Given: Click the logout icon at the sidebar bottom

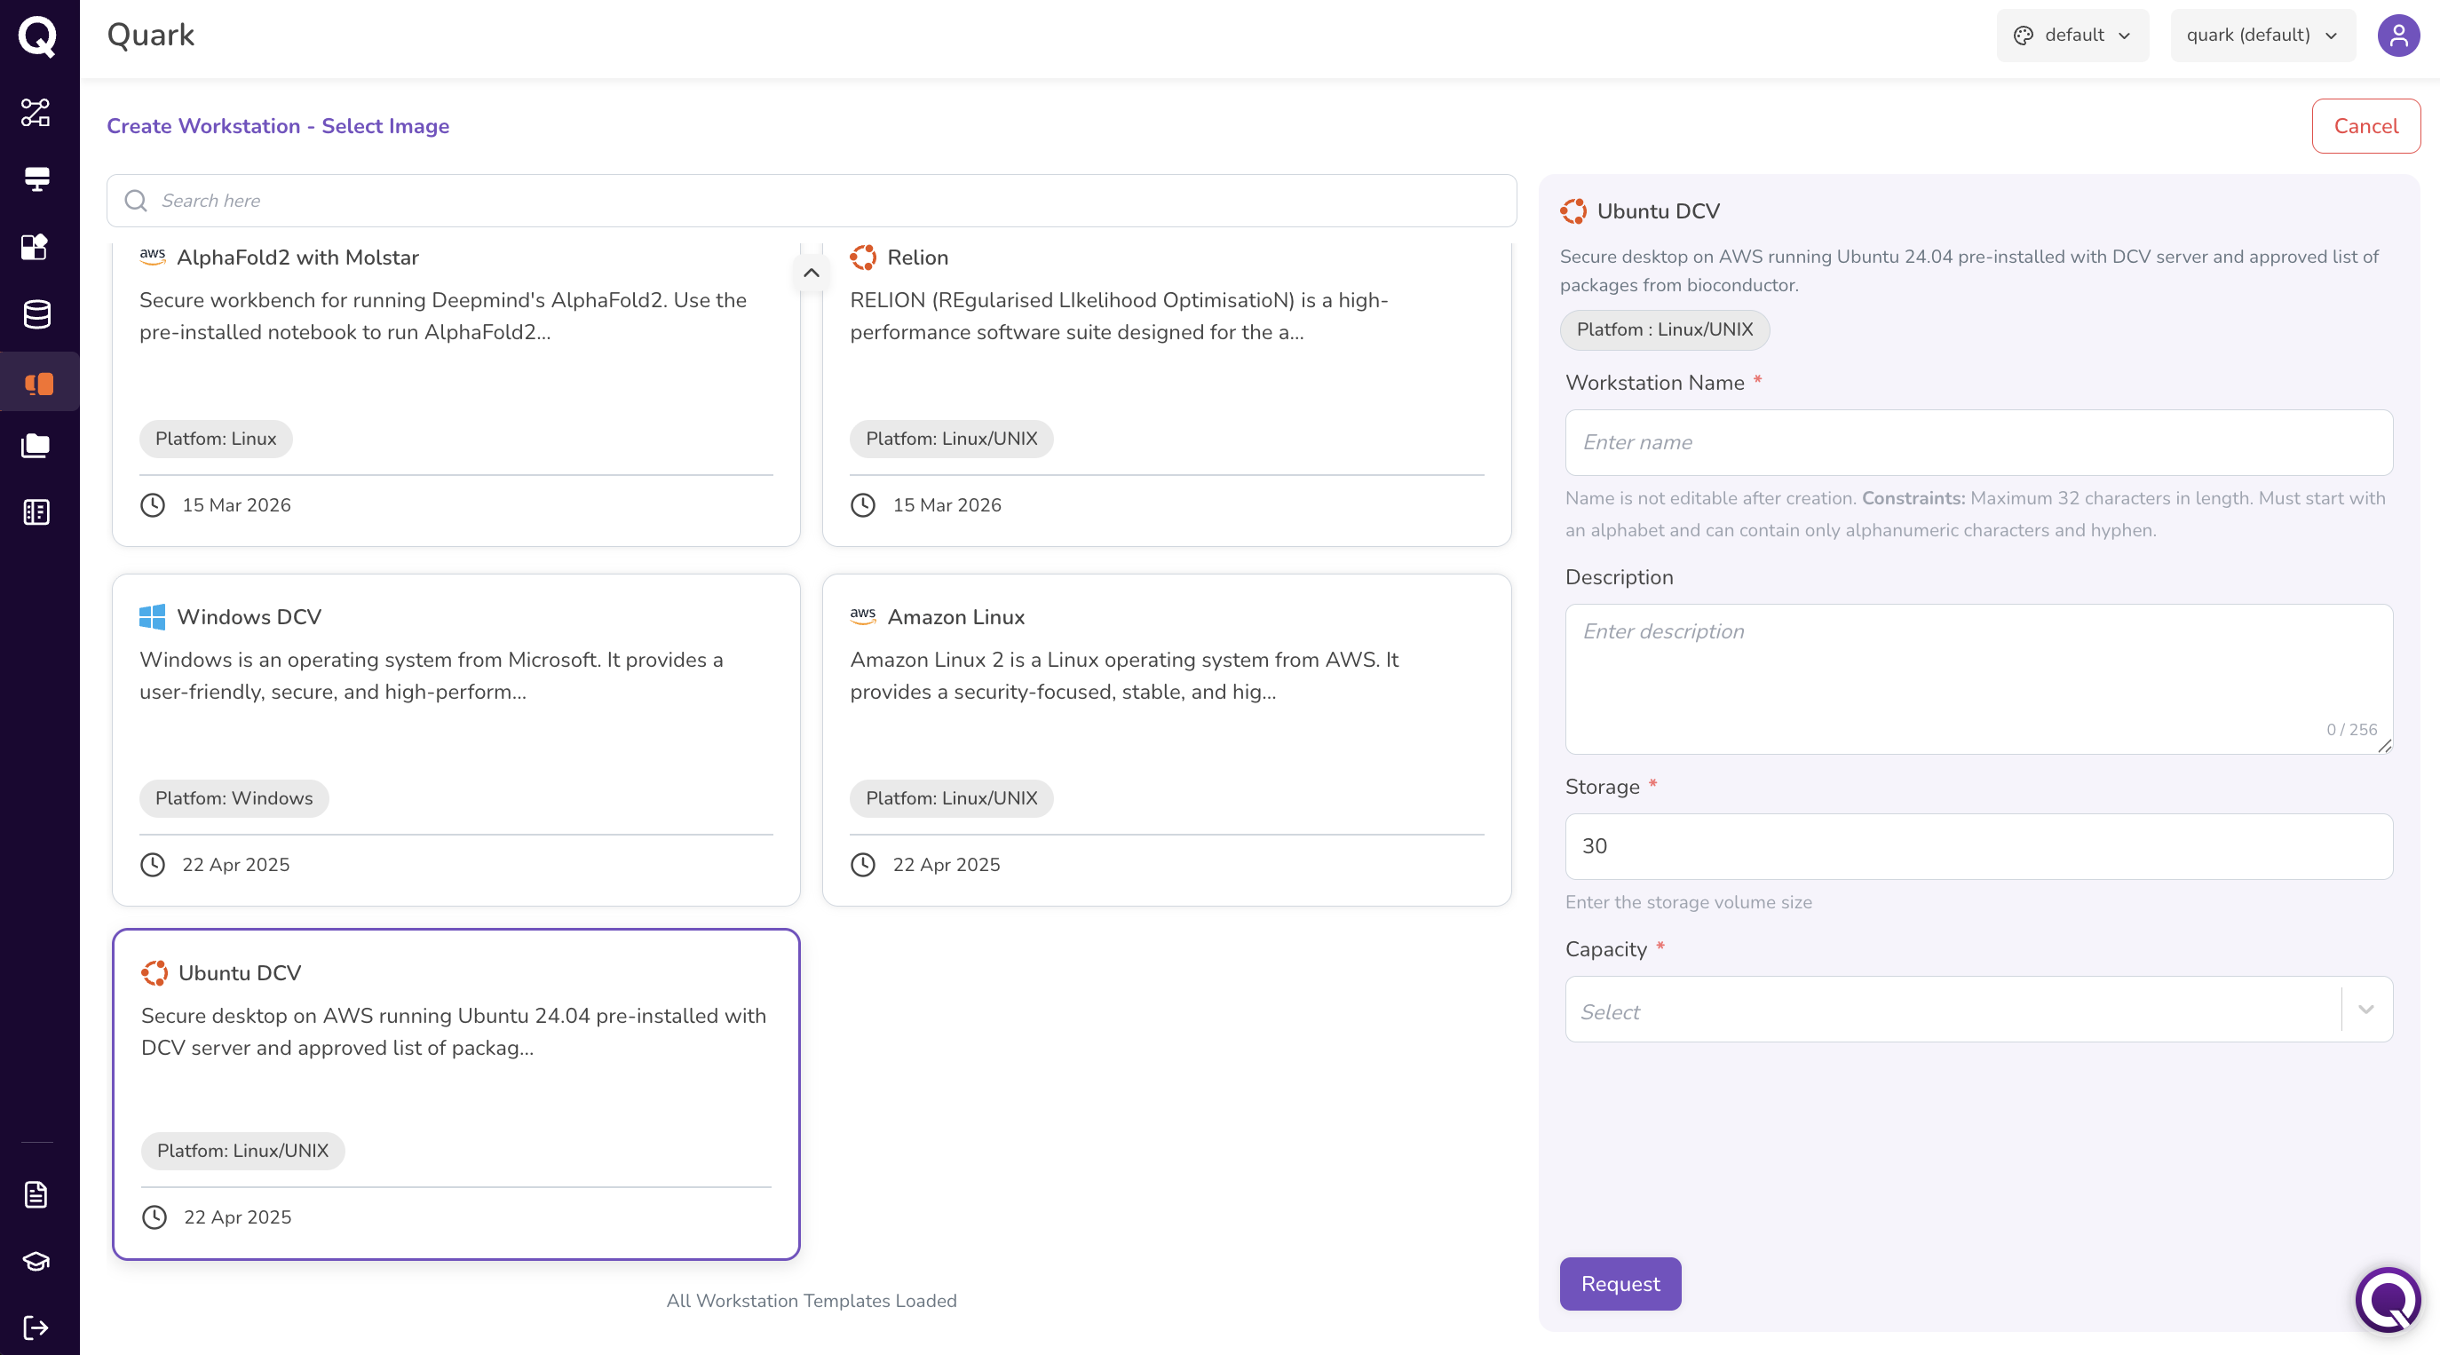Looking at the screenshot, I should pyautogui.click(x=36, y=1327).
